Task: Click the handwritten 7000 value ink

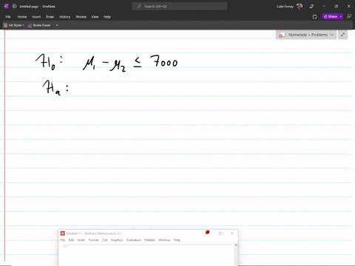Action: pos(164,61)
